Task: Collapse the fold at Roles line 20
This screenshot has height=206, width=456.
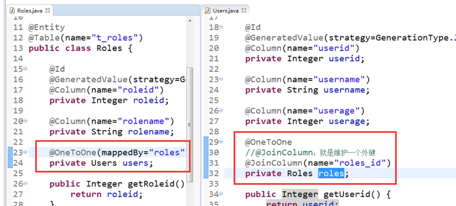Action: pyautogui.click(x=25, y=121)
